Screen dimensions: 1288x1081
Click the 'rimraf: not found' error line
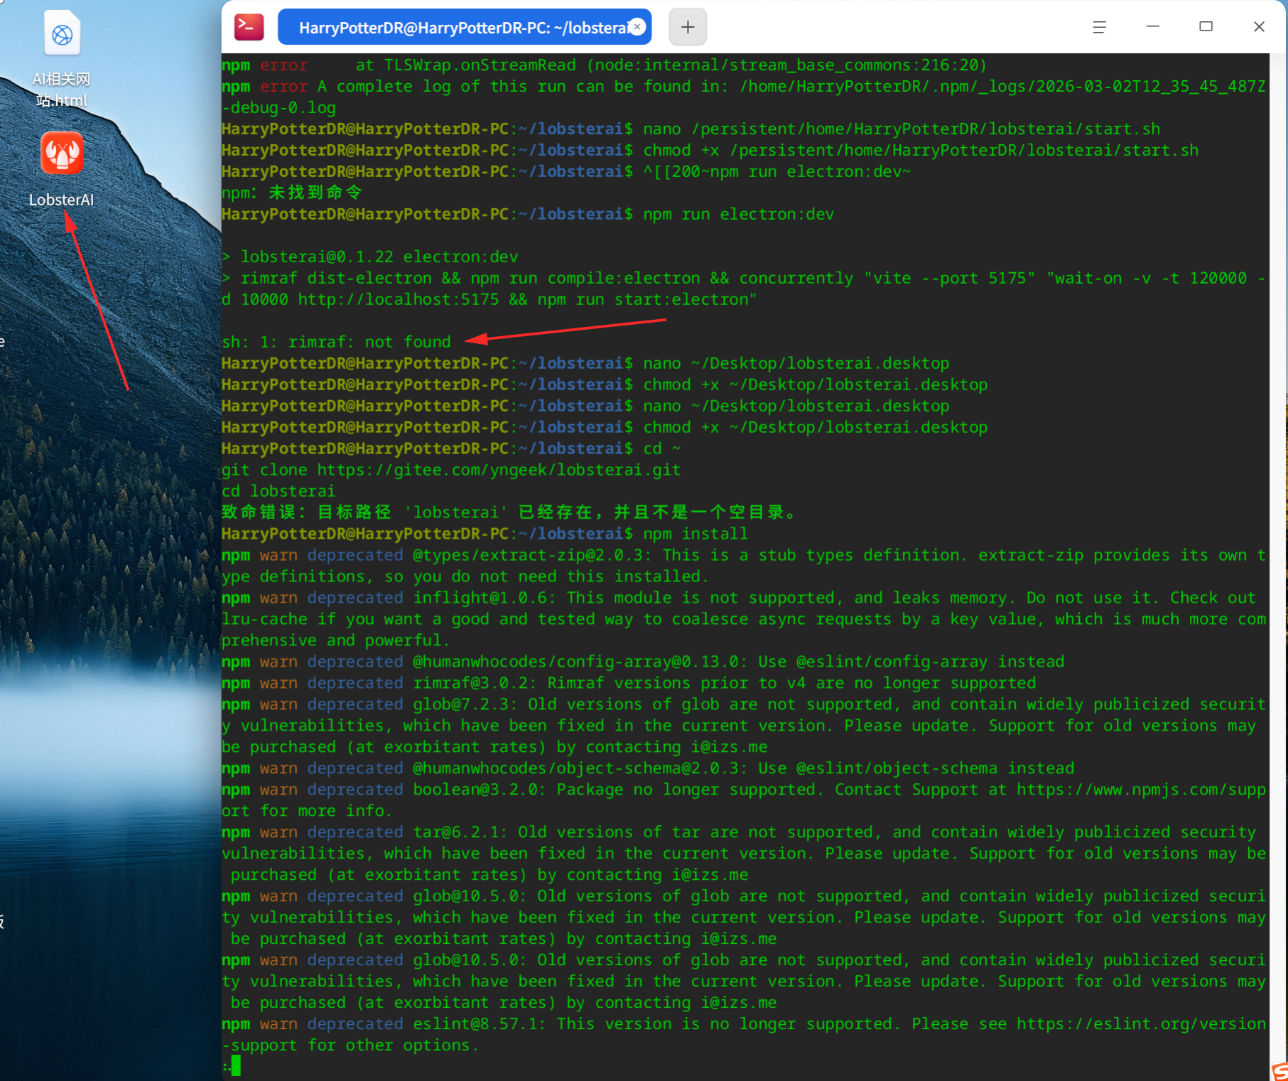pos(336,342)
